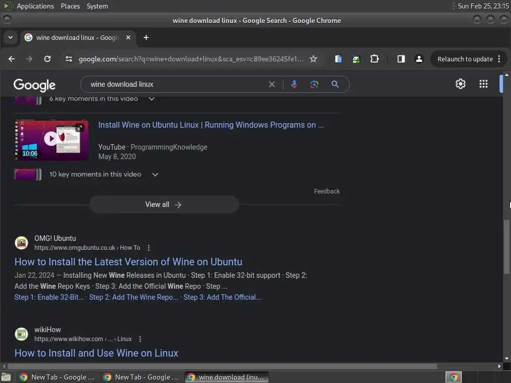Image resolution: width=511 pixels, height=383 pixels.
Task: Open wikiHow result options menu
Action: (x=140, y=339)
